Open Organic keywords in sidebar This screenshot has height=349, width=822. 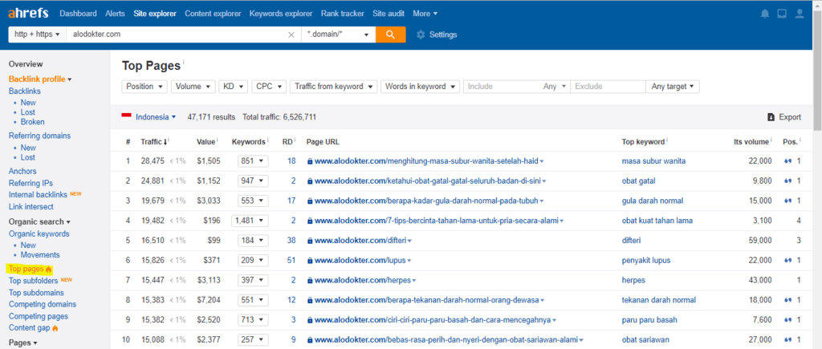[x=39, y=233]
